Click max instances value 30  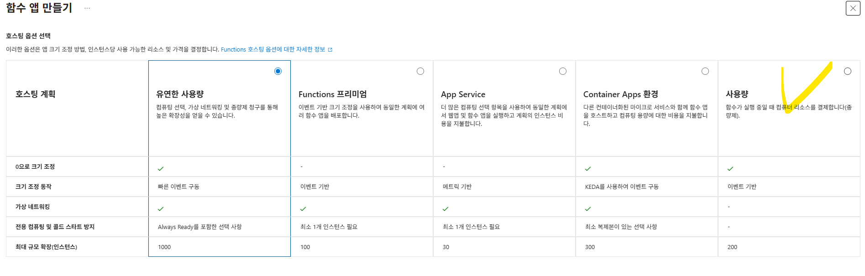click(x=446, y=247)
